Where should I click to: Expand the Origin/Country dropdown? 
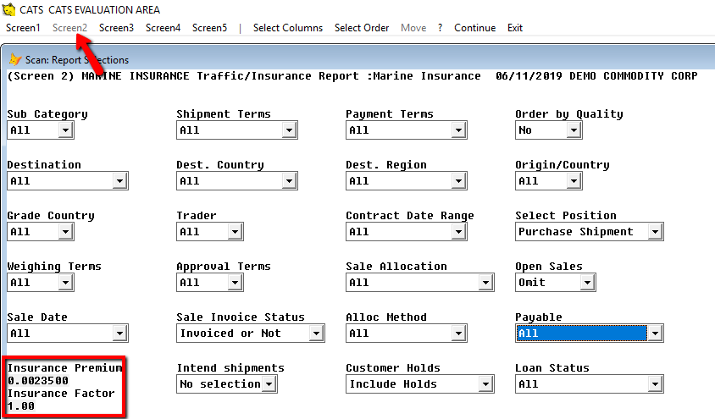(x=574, y=181)
